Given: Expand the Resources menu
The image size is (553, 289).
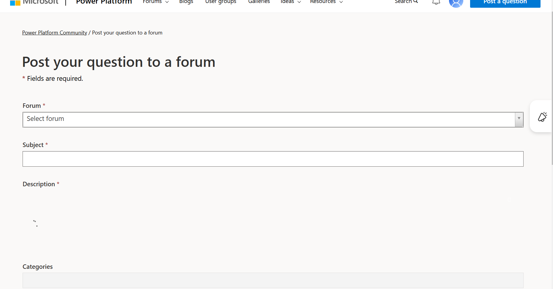Looking at the screenshot, I should [326, 2].
